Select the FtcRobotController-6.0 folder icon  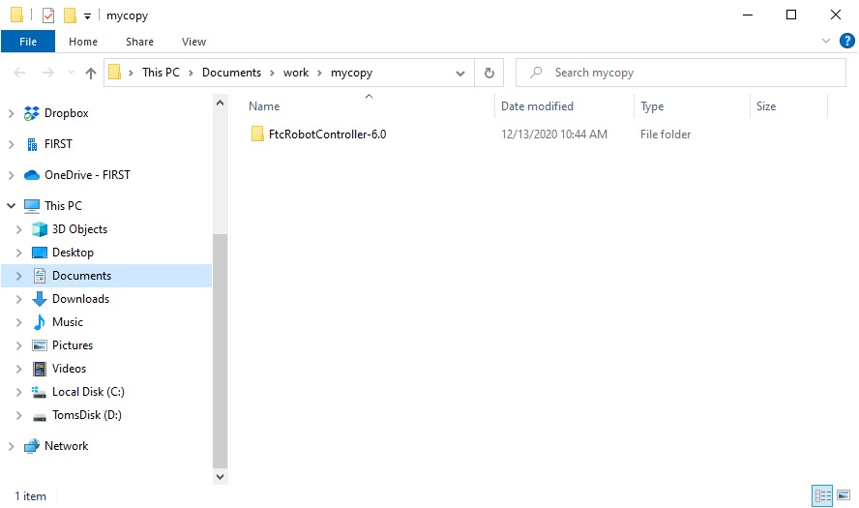(257, 134)
